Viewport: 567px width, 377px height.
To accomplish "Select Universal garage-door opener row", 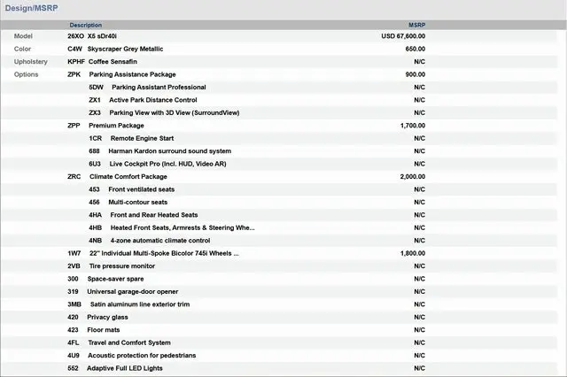I will coord(132,291).
